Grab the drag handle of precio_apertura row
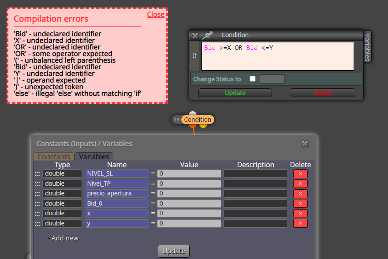 click(37, 194)
